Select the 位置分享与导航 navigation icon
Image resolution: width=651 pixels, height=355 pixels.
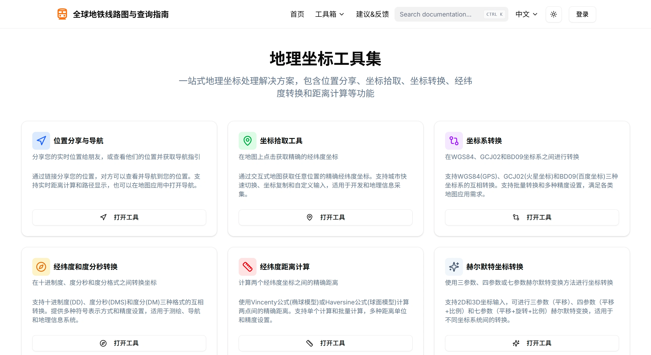click(x=41, y=141)
